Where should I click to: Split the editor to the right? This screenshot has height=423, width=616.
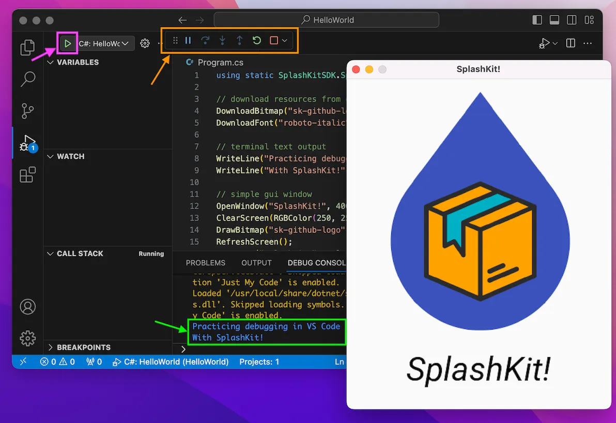tap(571, 43)
